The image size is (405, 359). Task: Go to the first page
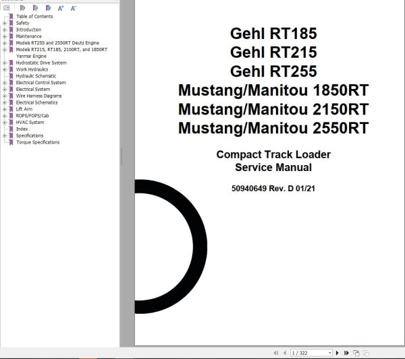pyautogui.click(x=276, y=353)
